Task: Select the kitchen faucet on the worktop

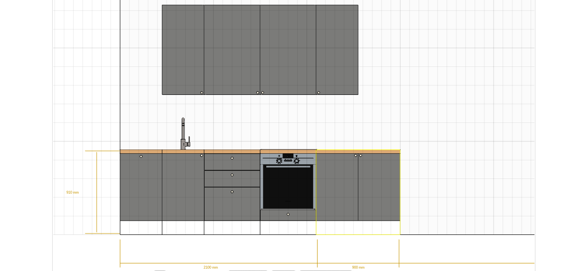Action: click(184, 134)
